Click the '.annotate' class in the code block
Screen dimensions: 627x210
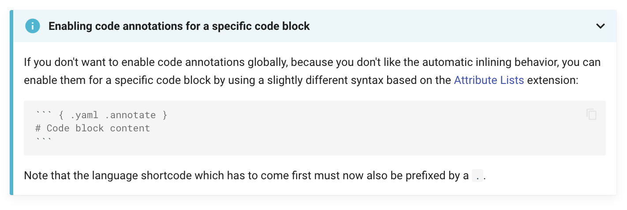[131, 115]
